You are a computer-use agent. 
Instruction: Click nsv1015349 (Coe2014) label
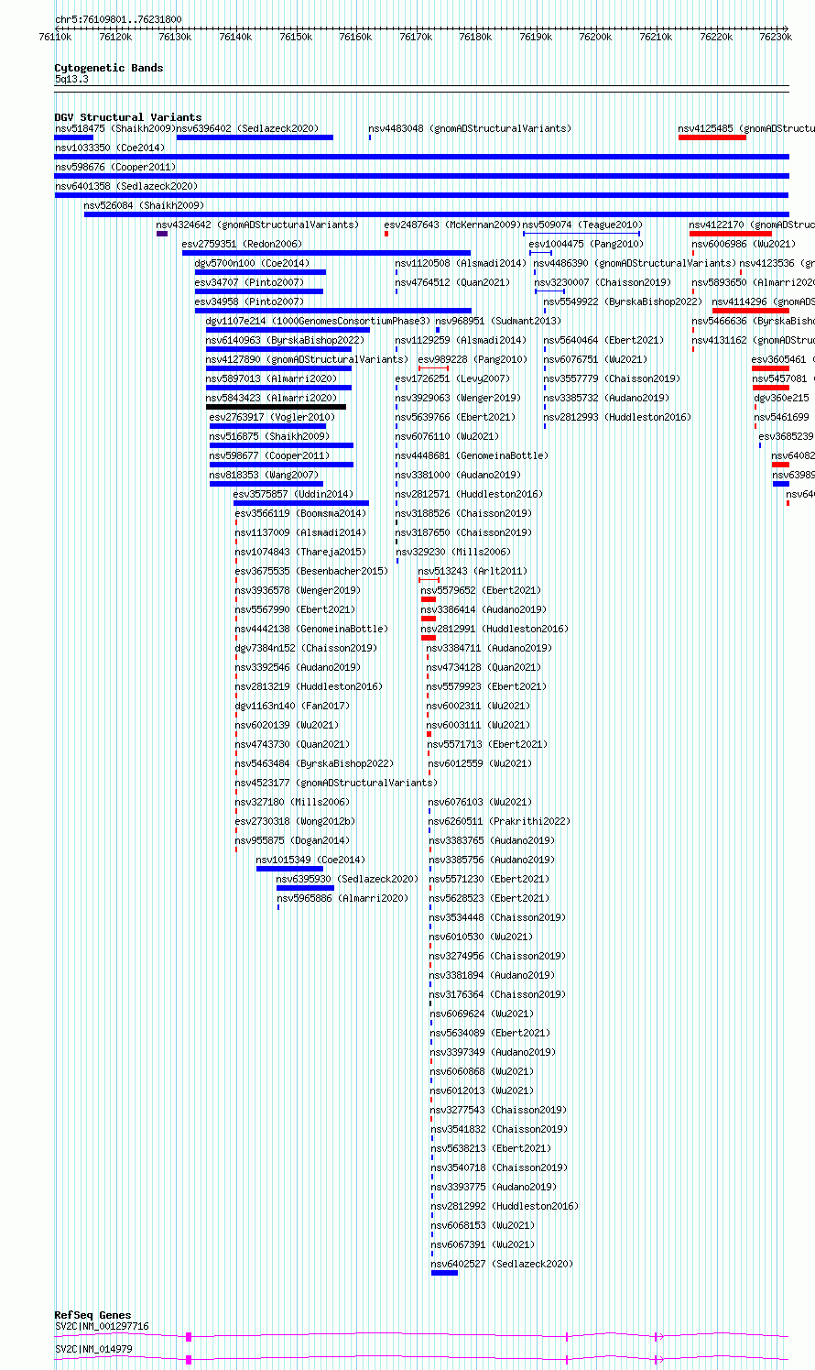point(310,860)
